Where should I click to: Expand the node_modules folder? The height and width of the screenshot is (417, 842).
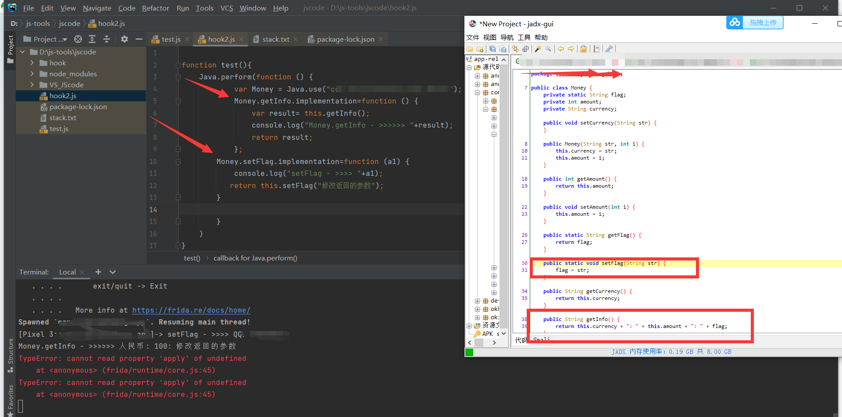pos(32,74)
